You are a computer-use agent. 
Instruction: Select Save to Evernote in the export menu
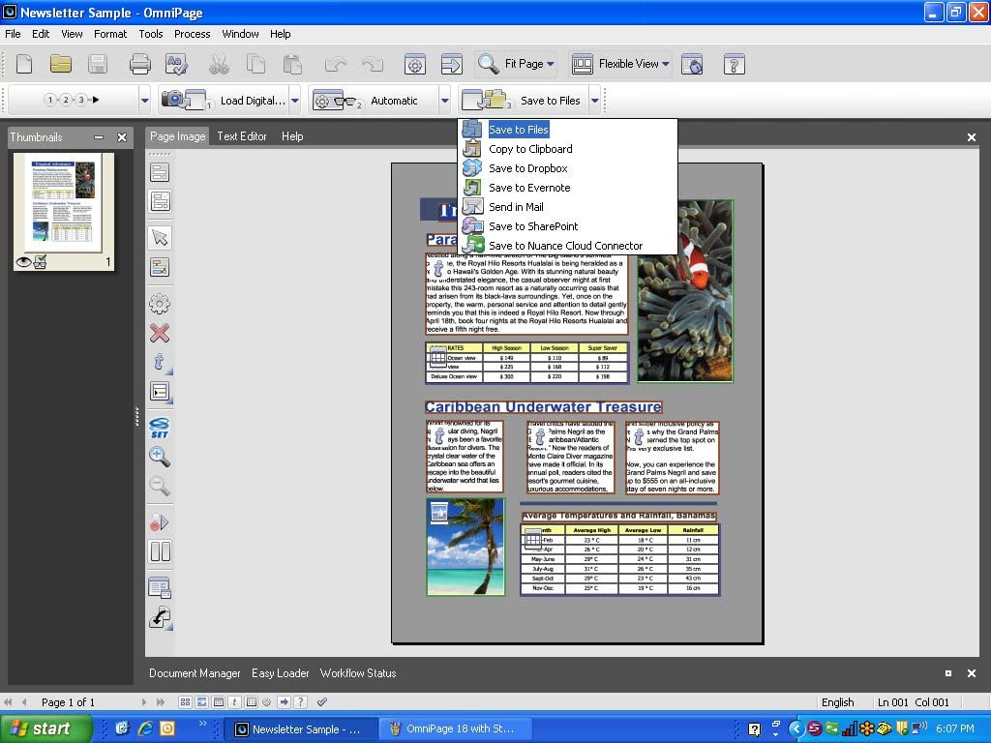coord(528,188)
